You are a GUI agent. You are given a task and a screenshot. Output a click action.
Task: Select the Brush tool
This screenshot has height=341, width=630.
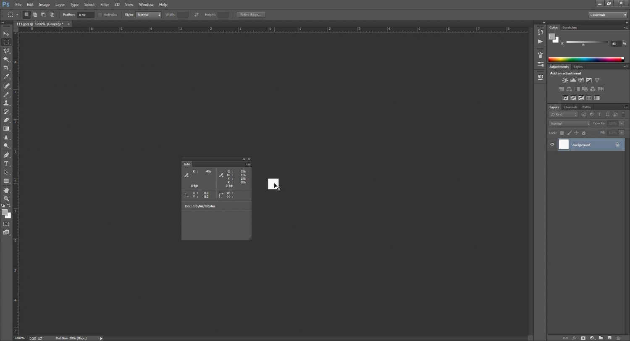click(x=6, y=94)
